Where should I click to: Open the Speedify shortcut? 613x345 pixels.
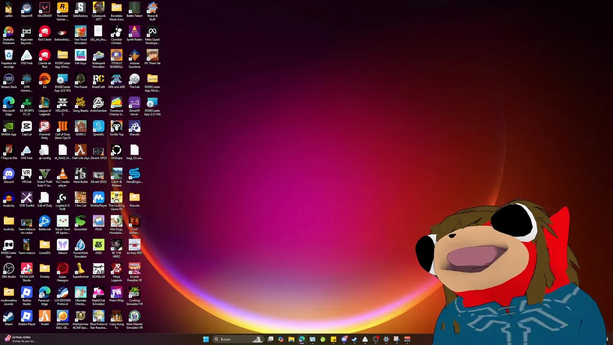(99, 129)
